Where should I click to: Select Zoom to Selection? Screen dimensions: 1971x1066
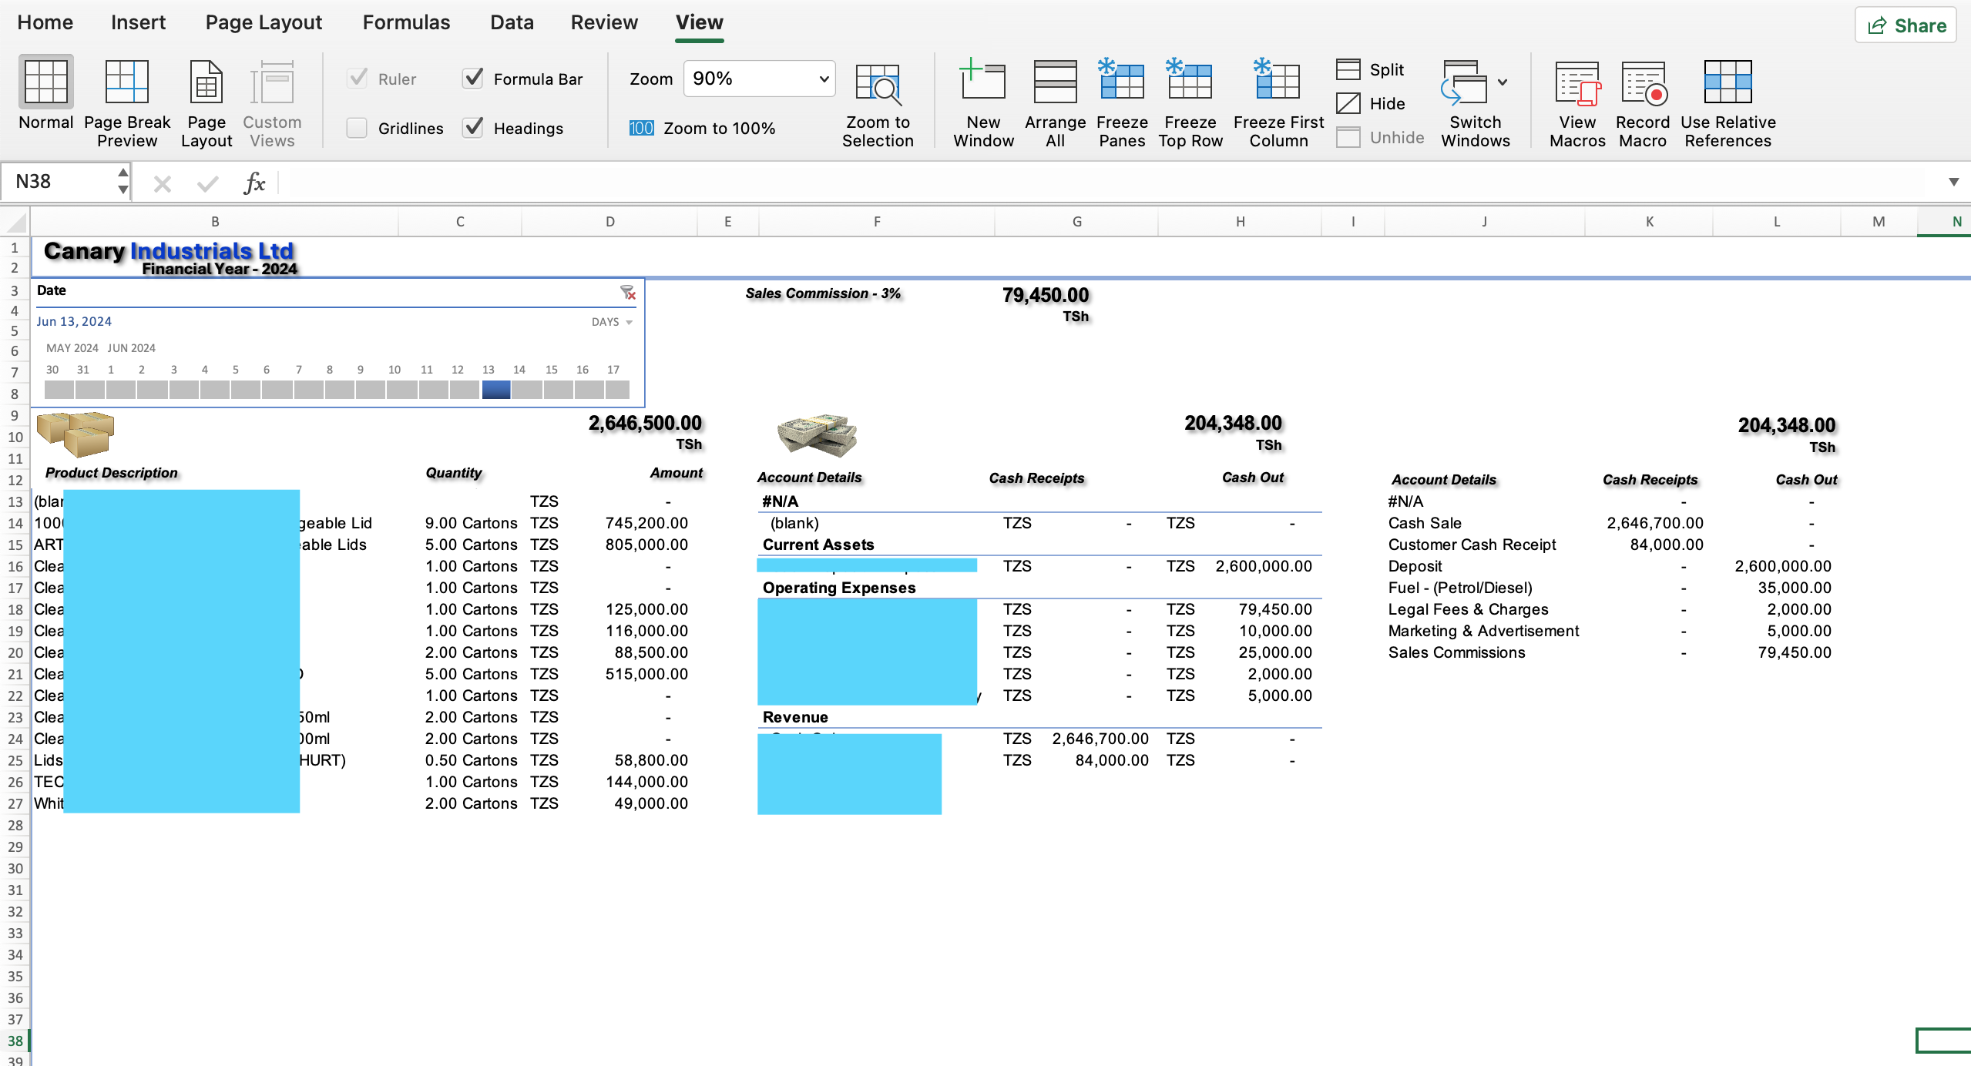(x=878, y=100)
